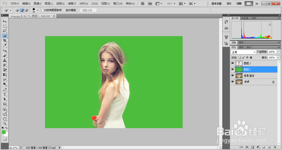Open the Actions panel icon
The height and width of the screenshot is (150, 282).
[226, 28]
